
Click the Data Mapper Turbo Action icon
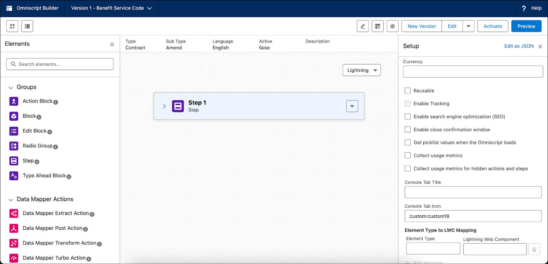click(x=14, y=258)
